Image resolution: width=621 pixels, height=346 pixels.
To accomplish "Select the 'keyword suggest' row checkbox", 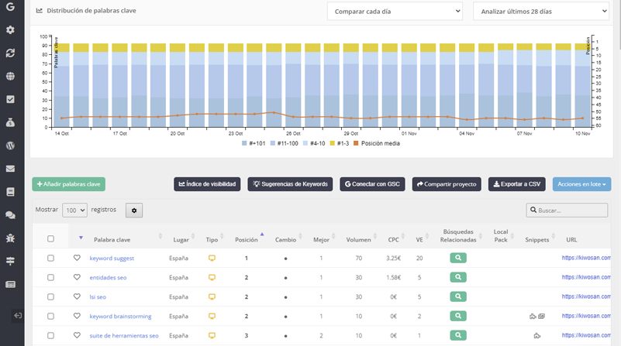I will pos(50,258).
